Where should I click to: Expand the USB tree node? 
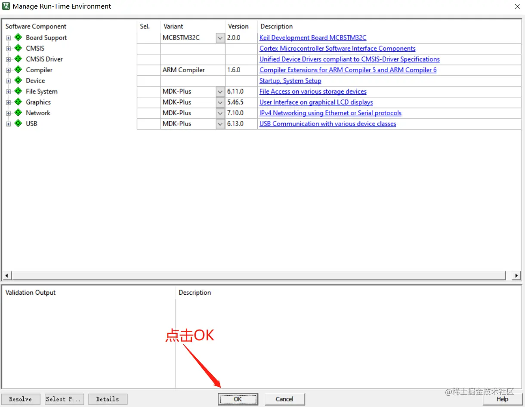[8, 124]
